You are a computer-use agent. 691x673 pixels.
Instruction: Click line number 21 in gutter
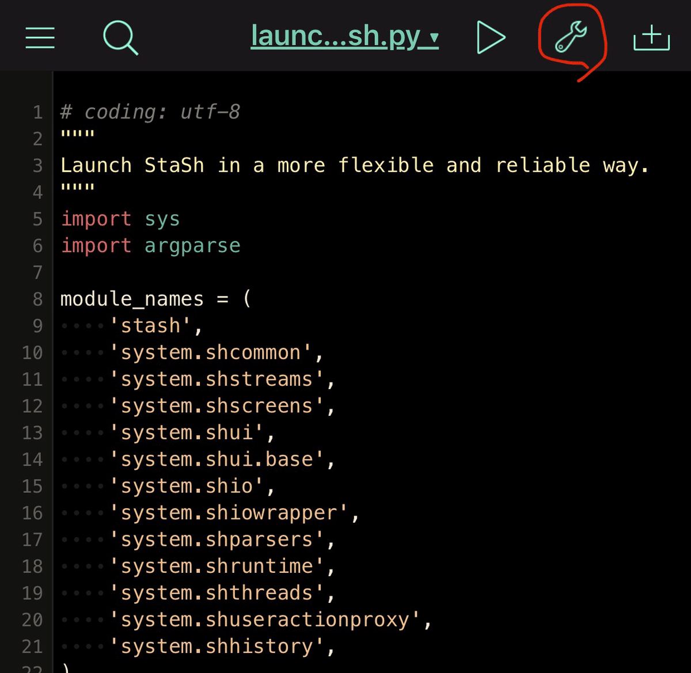coord(32,647)
